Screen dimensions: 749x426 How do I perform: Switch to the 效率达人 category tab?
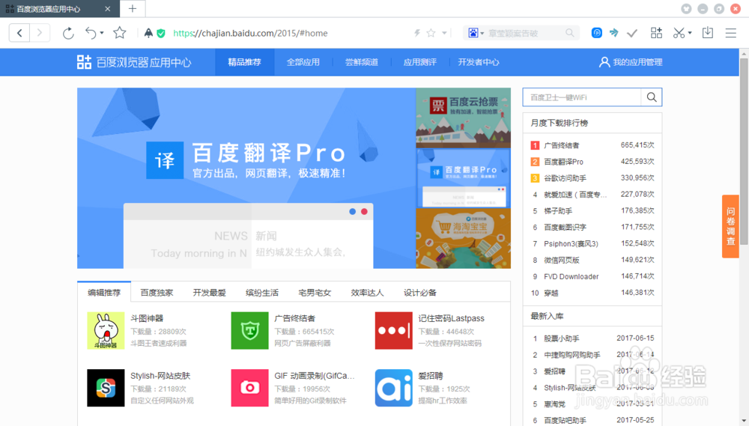point(367,292)
